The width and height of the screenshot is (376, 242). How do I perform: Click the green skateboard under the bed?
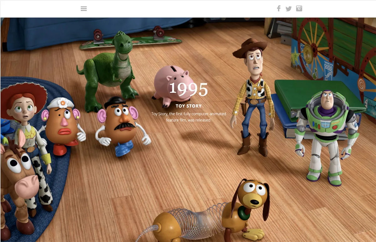pyautogui.click(x=130, y=42)
